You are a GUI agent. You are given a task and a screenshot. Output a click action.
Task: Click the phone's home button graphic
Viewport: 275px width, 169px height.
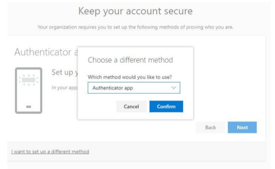(x=29, y=107)
